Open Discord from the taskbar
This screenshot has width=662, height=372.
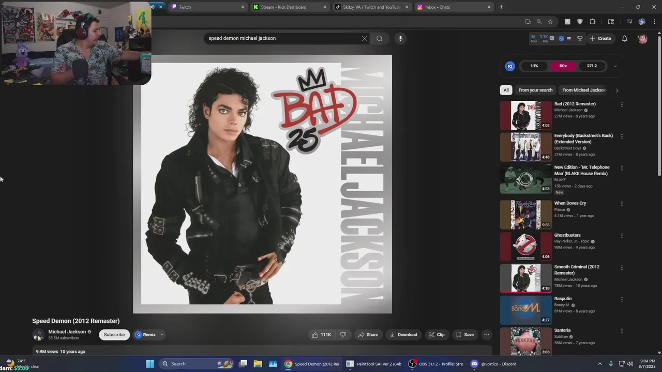tap(493, 364)
